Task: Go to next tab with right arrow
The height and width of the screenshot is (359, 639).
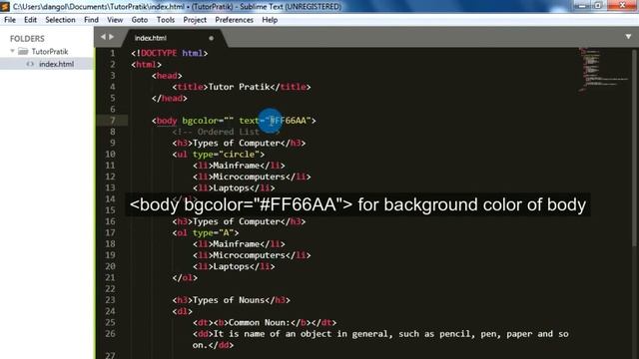Action: coord(111,37)
